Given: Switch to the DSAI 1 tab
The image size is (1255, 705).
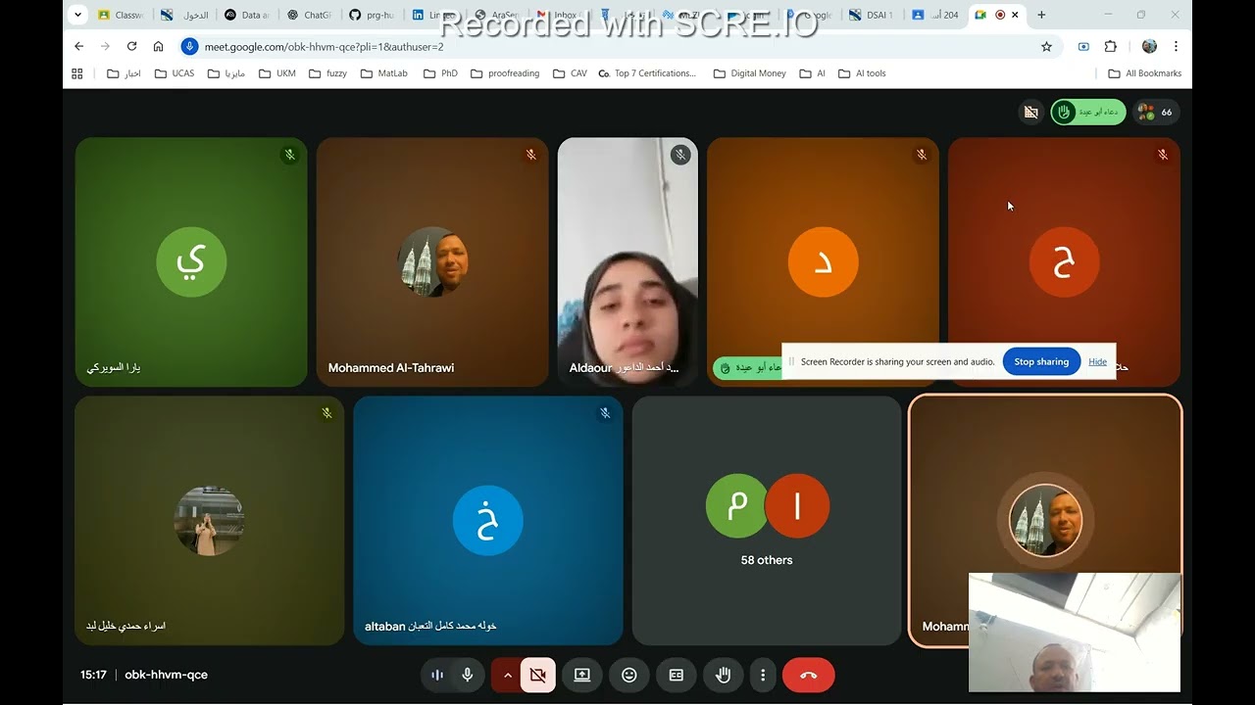Looking at the screenshot, I should tap(872, 15).
